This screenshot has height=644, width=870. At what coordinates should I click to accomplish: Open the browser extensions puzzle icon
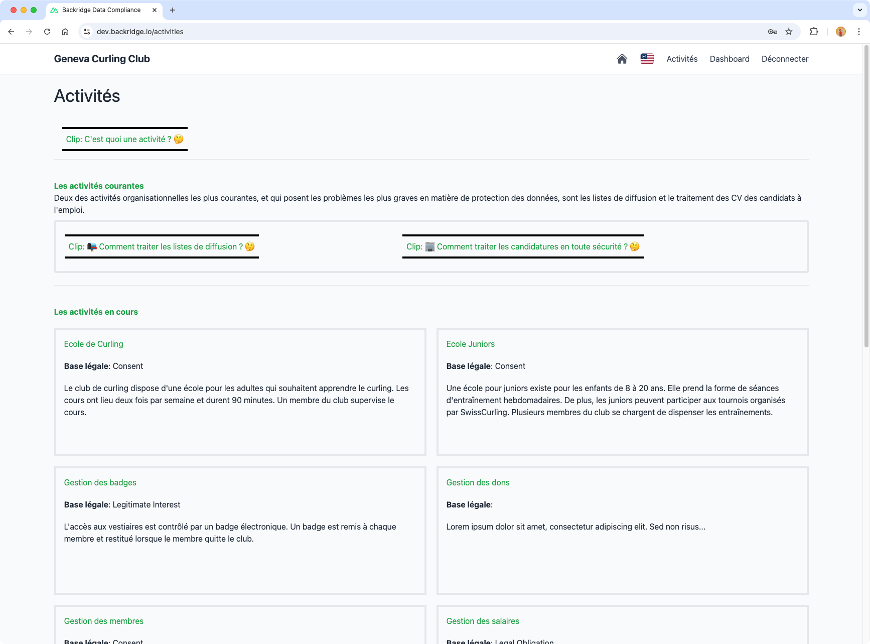[x=814, y=31]
